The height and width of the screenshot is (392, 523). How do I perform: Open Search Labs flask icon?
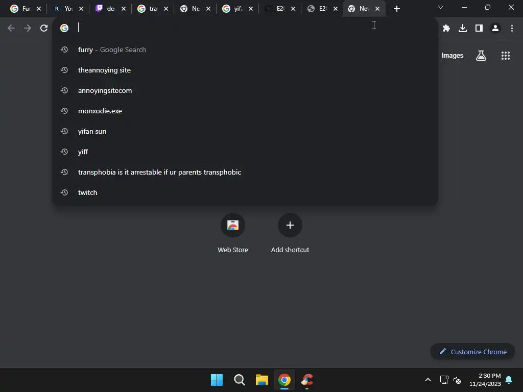pos(481,56)
